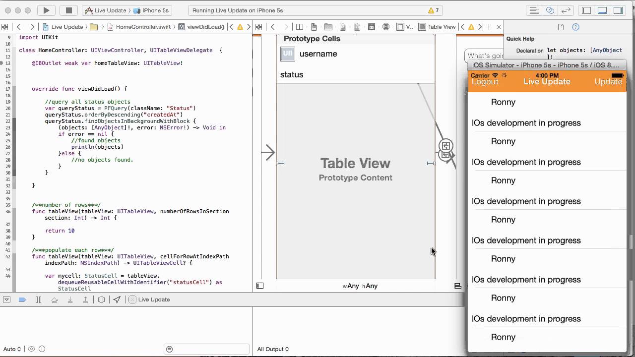Click the print description info icon
Viewport: 635px width, 357px height.
coord(41,349)
